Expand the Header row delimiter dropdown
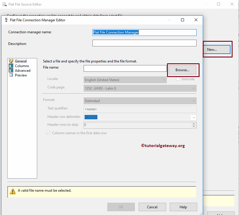The width and height of the screenshot is (239, 215). click(194, 117)
